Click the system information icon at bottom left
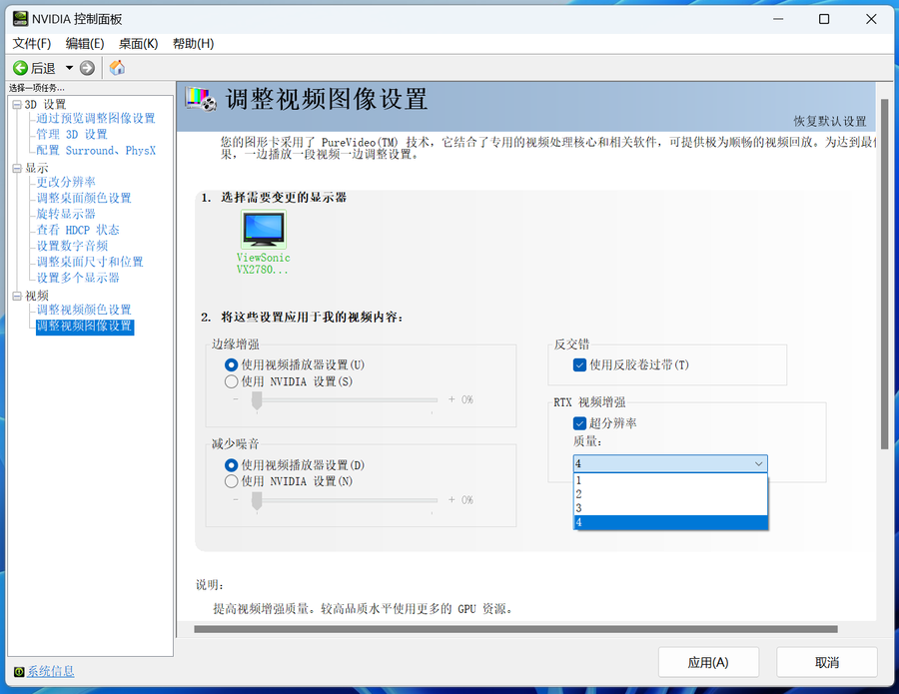 coord(19,672)
